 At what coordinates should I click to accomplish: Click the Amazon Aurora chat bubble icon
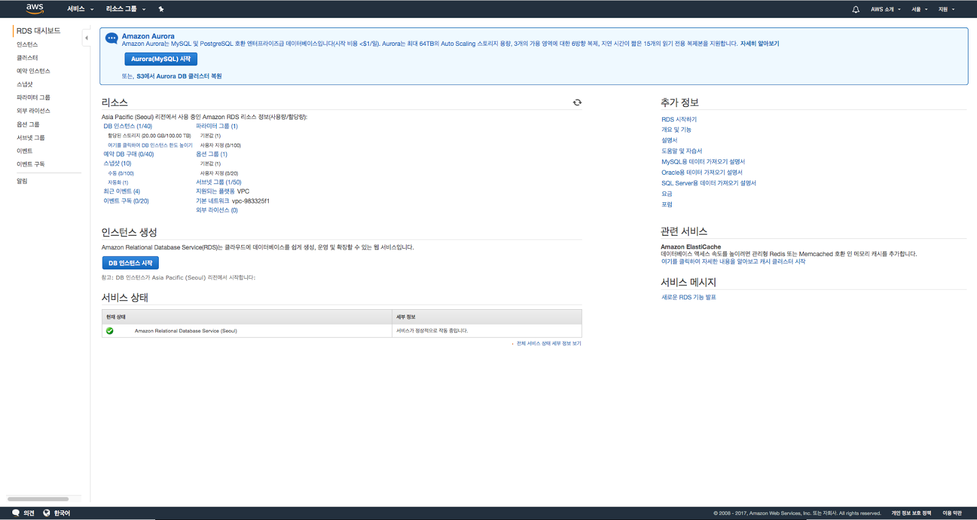pos(112,38)
